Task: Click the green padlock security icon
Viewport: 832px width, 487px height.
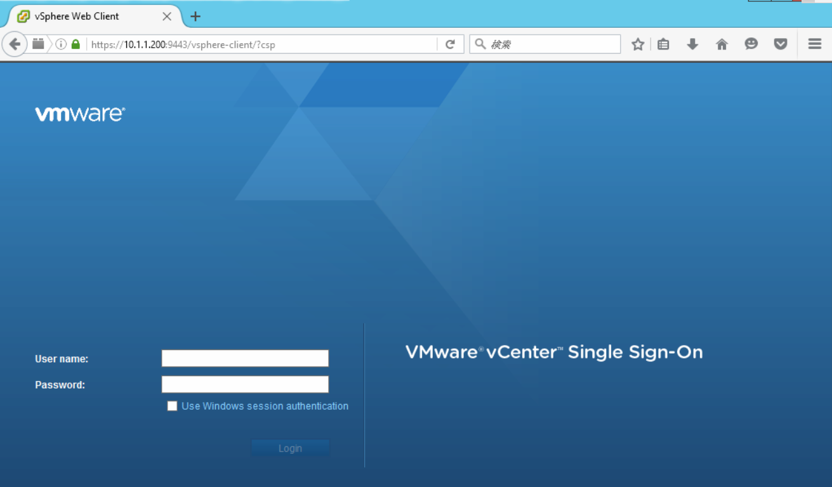Action: coord(76,44)
